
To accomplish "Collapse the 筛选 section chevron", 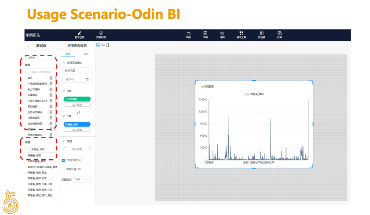I will 63,141.
